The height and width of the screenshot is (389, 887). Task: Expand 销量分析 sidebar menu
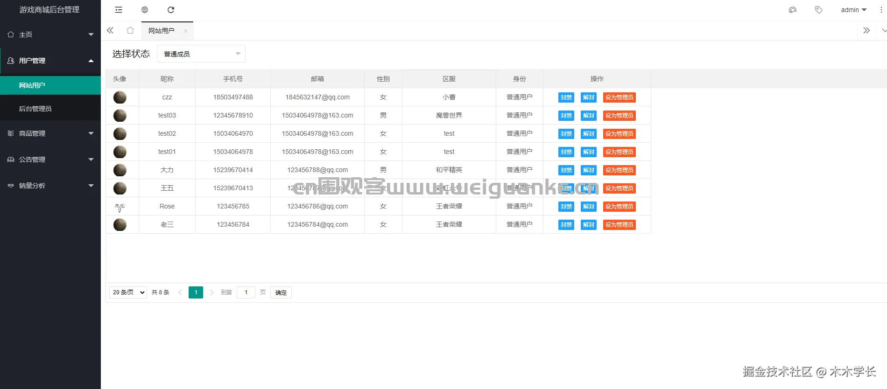50,186
